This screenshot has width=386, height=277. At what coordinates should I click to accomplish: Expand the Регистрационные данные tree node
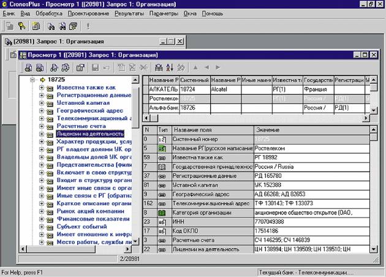(x=42, y=95)
